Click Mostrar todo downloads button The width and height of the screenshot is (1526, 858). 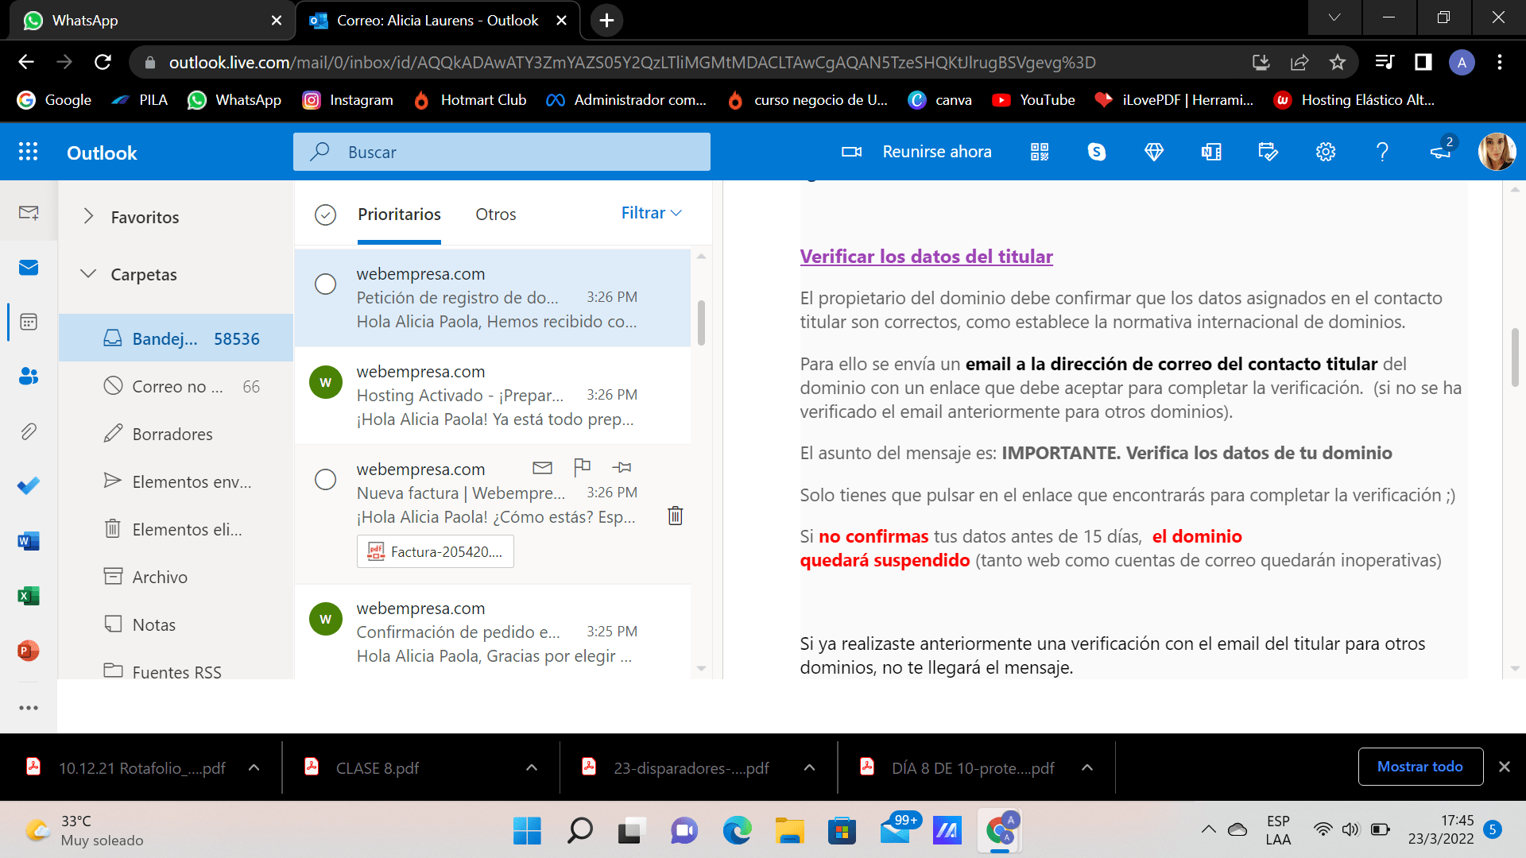tap(1420, 767)
